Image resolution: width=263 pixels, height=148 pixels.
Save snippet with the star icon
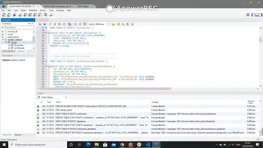click(113, 24)
